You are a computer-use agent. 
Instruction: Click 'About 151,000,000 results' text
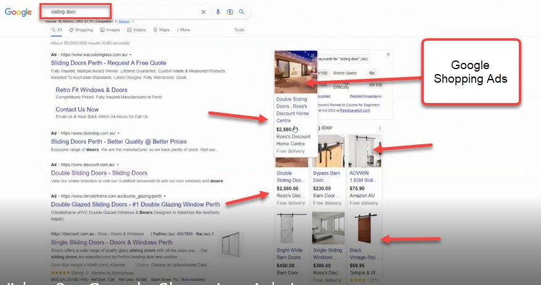[x=90, y=43]
